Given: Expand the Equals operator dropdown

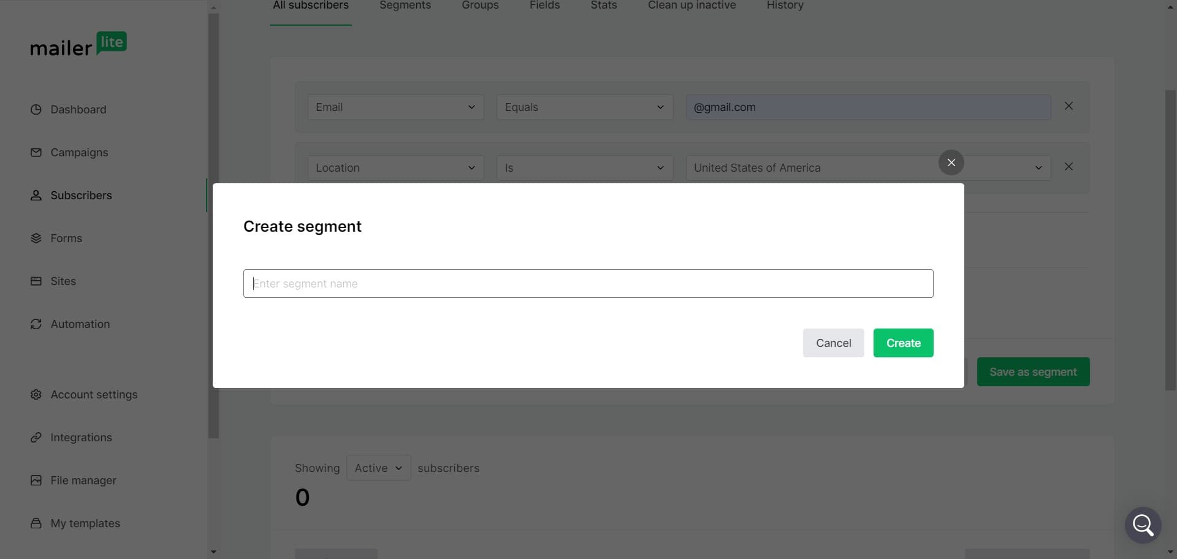Looking at the screenshot, I should pyautogui.click(x=584, y=107).
